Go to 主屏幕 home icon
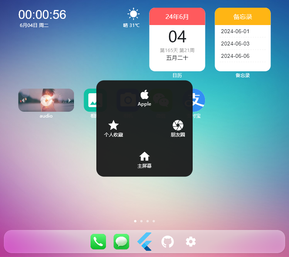 (144, 160)
